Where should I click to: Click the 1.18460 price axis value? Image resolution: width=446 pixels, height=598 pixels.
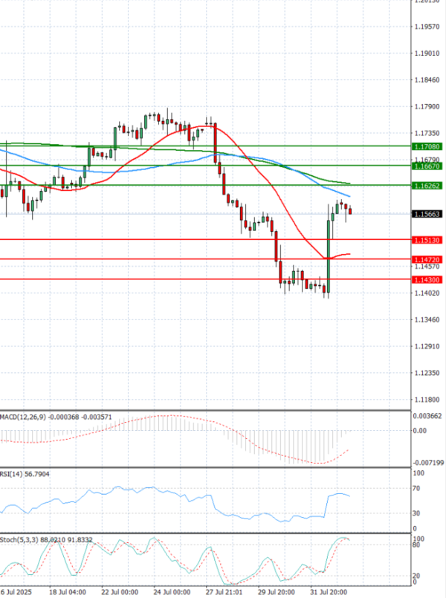coord(427,80)
